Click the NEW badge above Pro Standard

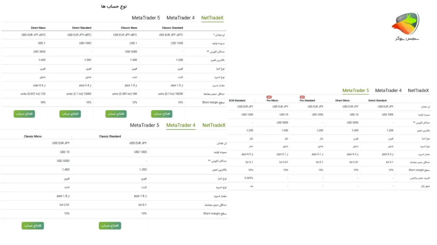click(x=302, y=97)
